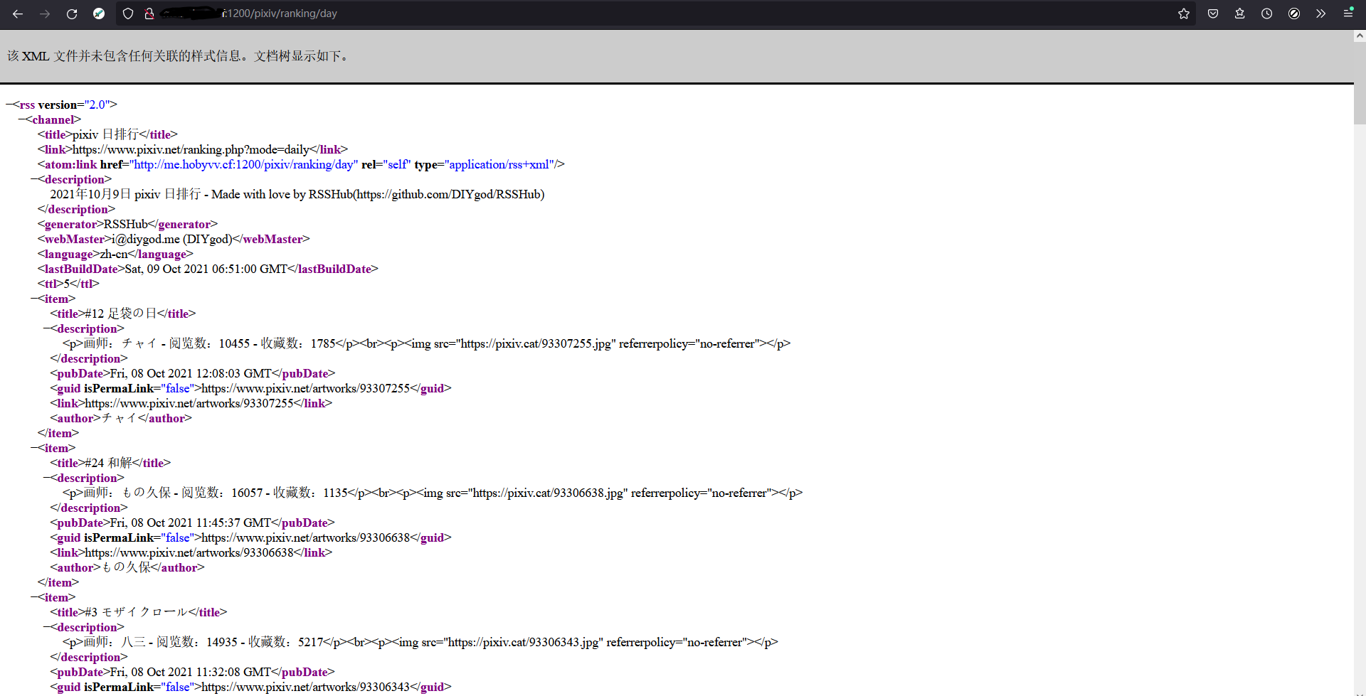The image size is (1366, 696).
Task: Open the diamond sword extension icon
Action: pyautogui.click(x=99, y=14)
